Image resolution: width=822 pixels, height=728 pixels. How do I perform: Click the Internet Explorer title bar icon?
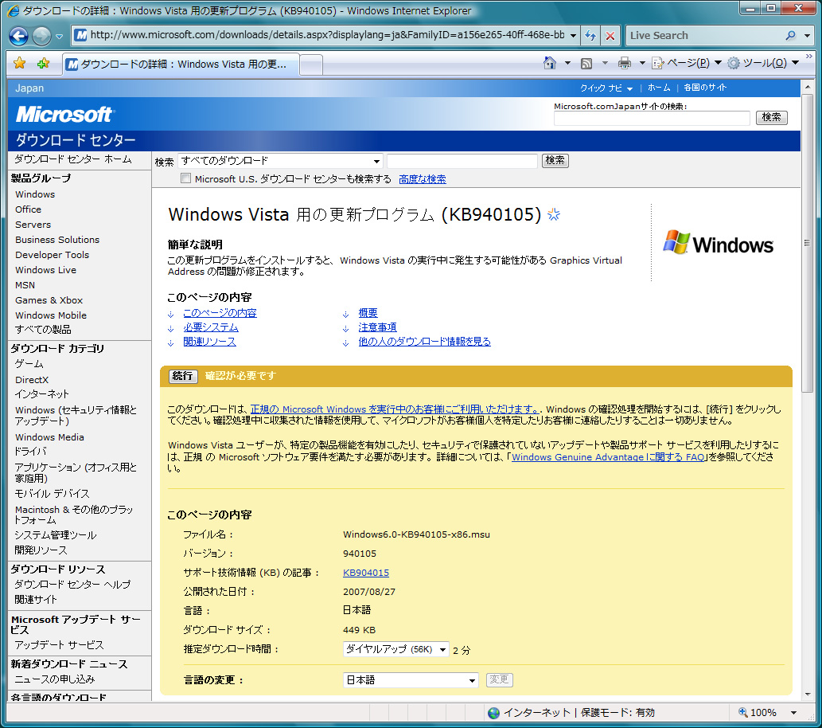tap(14, 10)
